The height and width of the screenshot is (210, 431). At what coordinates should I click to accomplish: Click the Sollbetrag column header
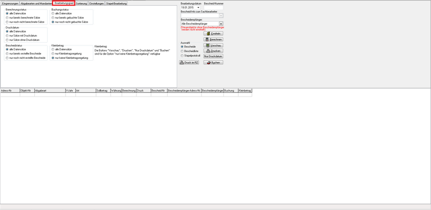tap(103, 90)
